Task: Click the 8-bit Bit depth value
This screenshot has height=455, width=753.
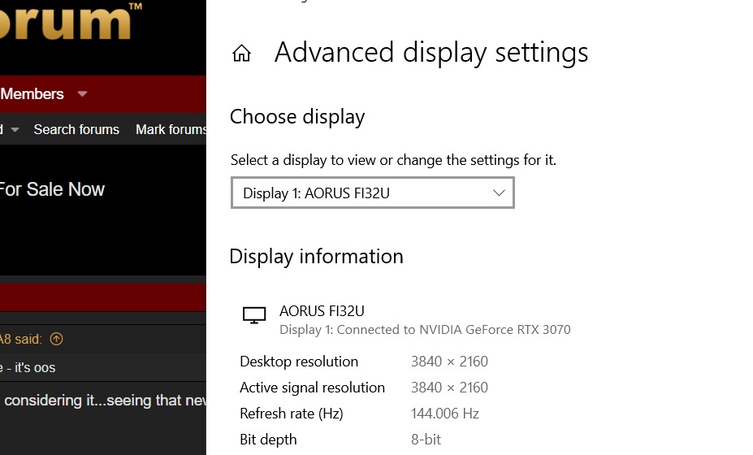Action: [426, 439]
